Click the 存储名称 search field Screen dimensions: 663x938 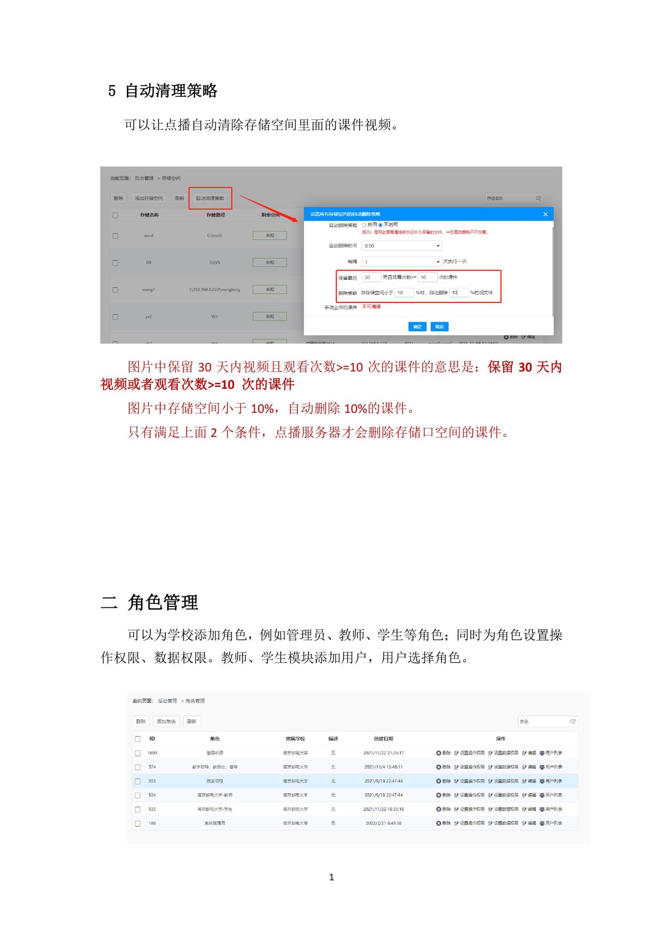(514, 198)
